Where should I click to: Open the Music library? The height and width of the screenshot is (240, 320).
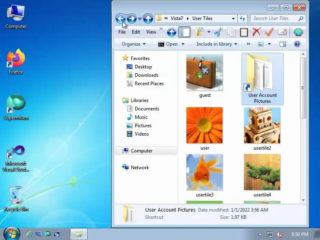pyautogui.click(x=137, y=117)
